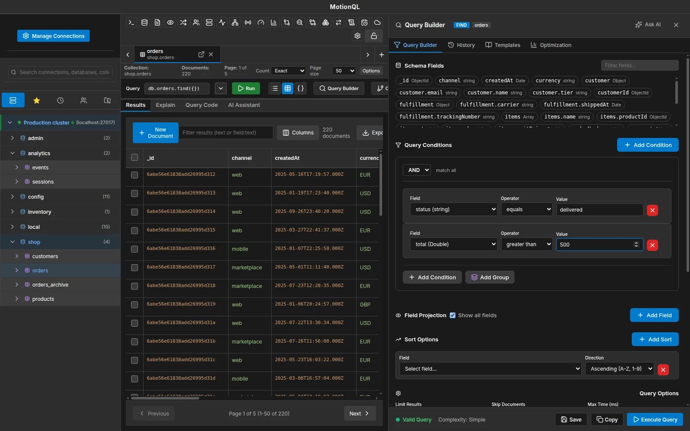
Task: Click the results horizontal scrollbar
Action: 165,398
